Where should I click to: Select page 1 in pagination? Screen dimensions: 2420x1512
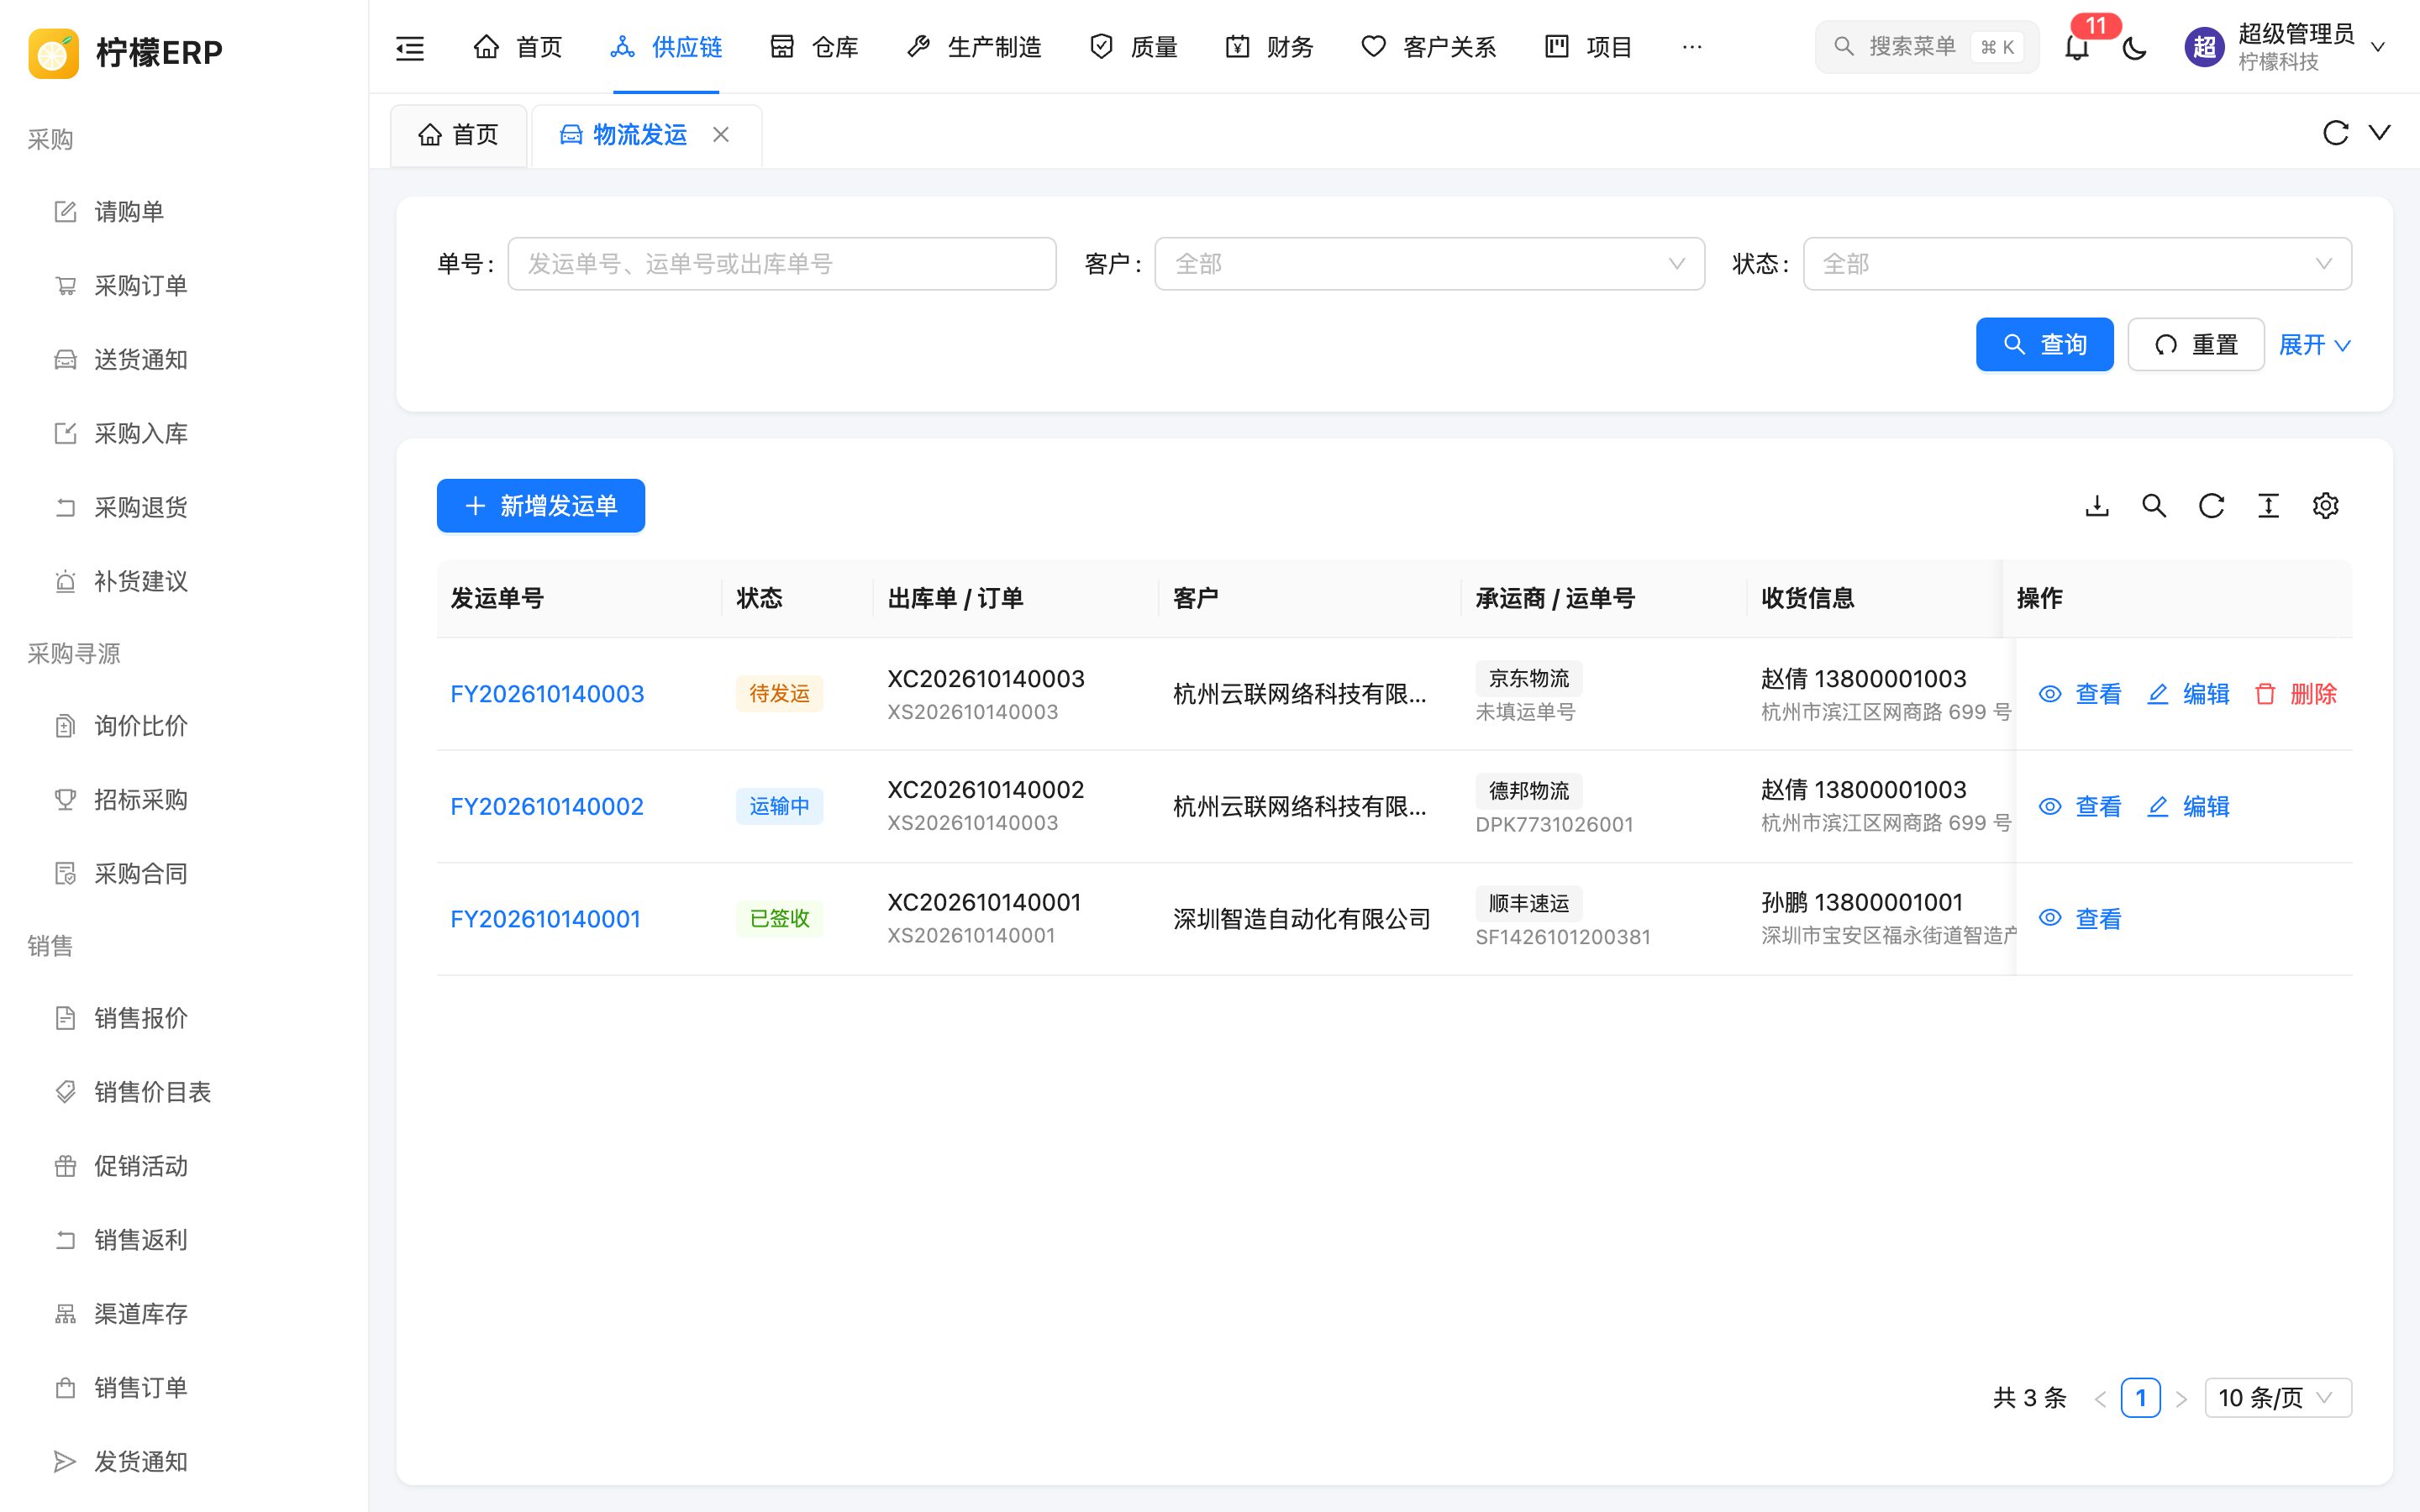click(2140, 1398)
